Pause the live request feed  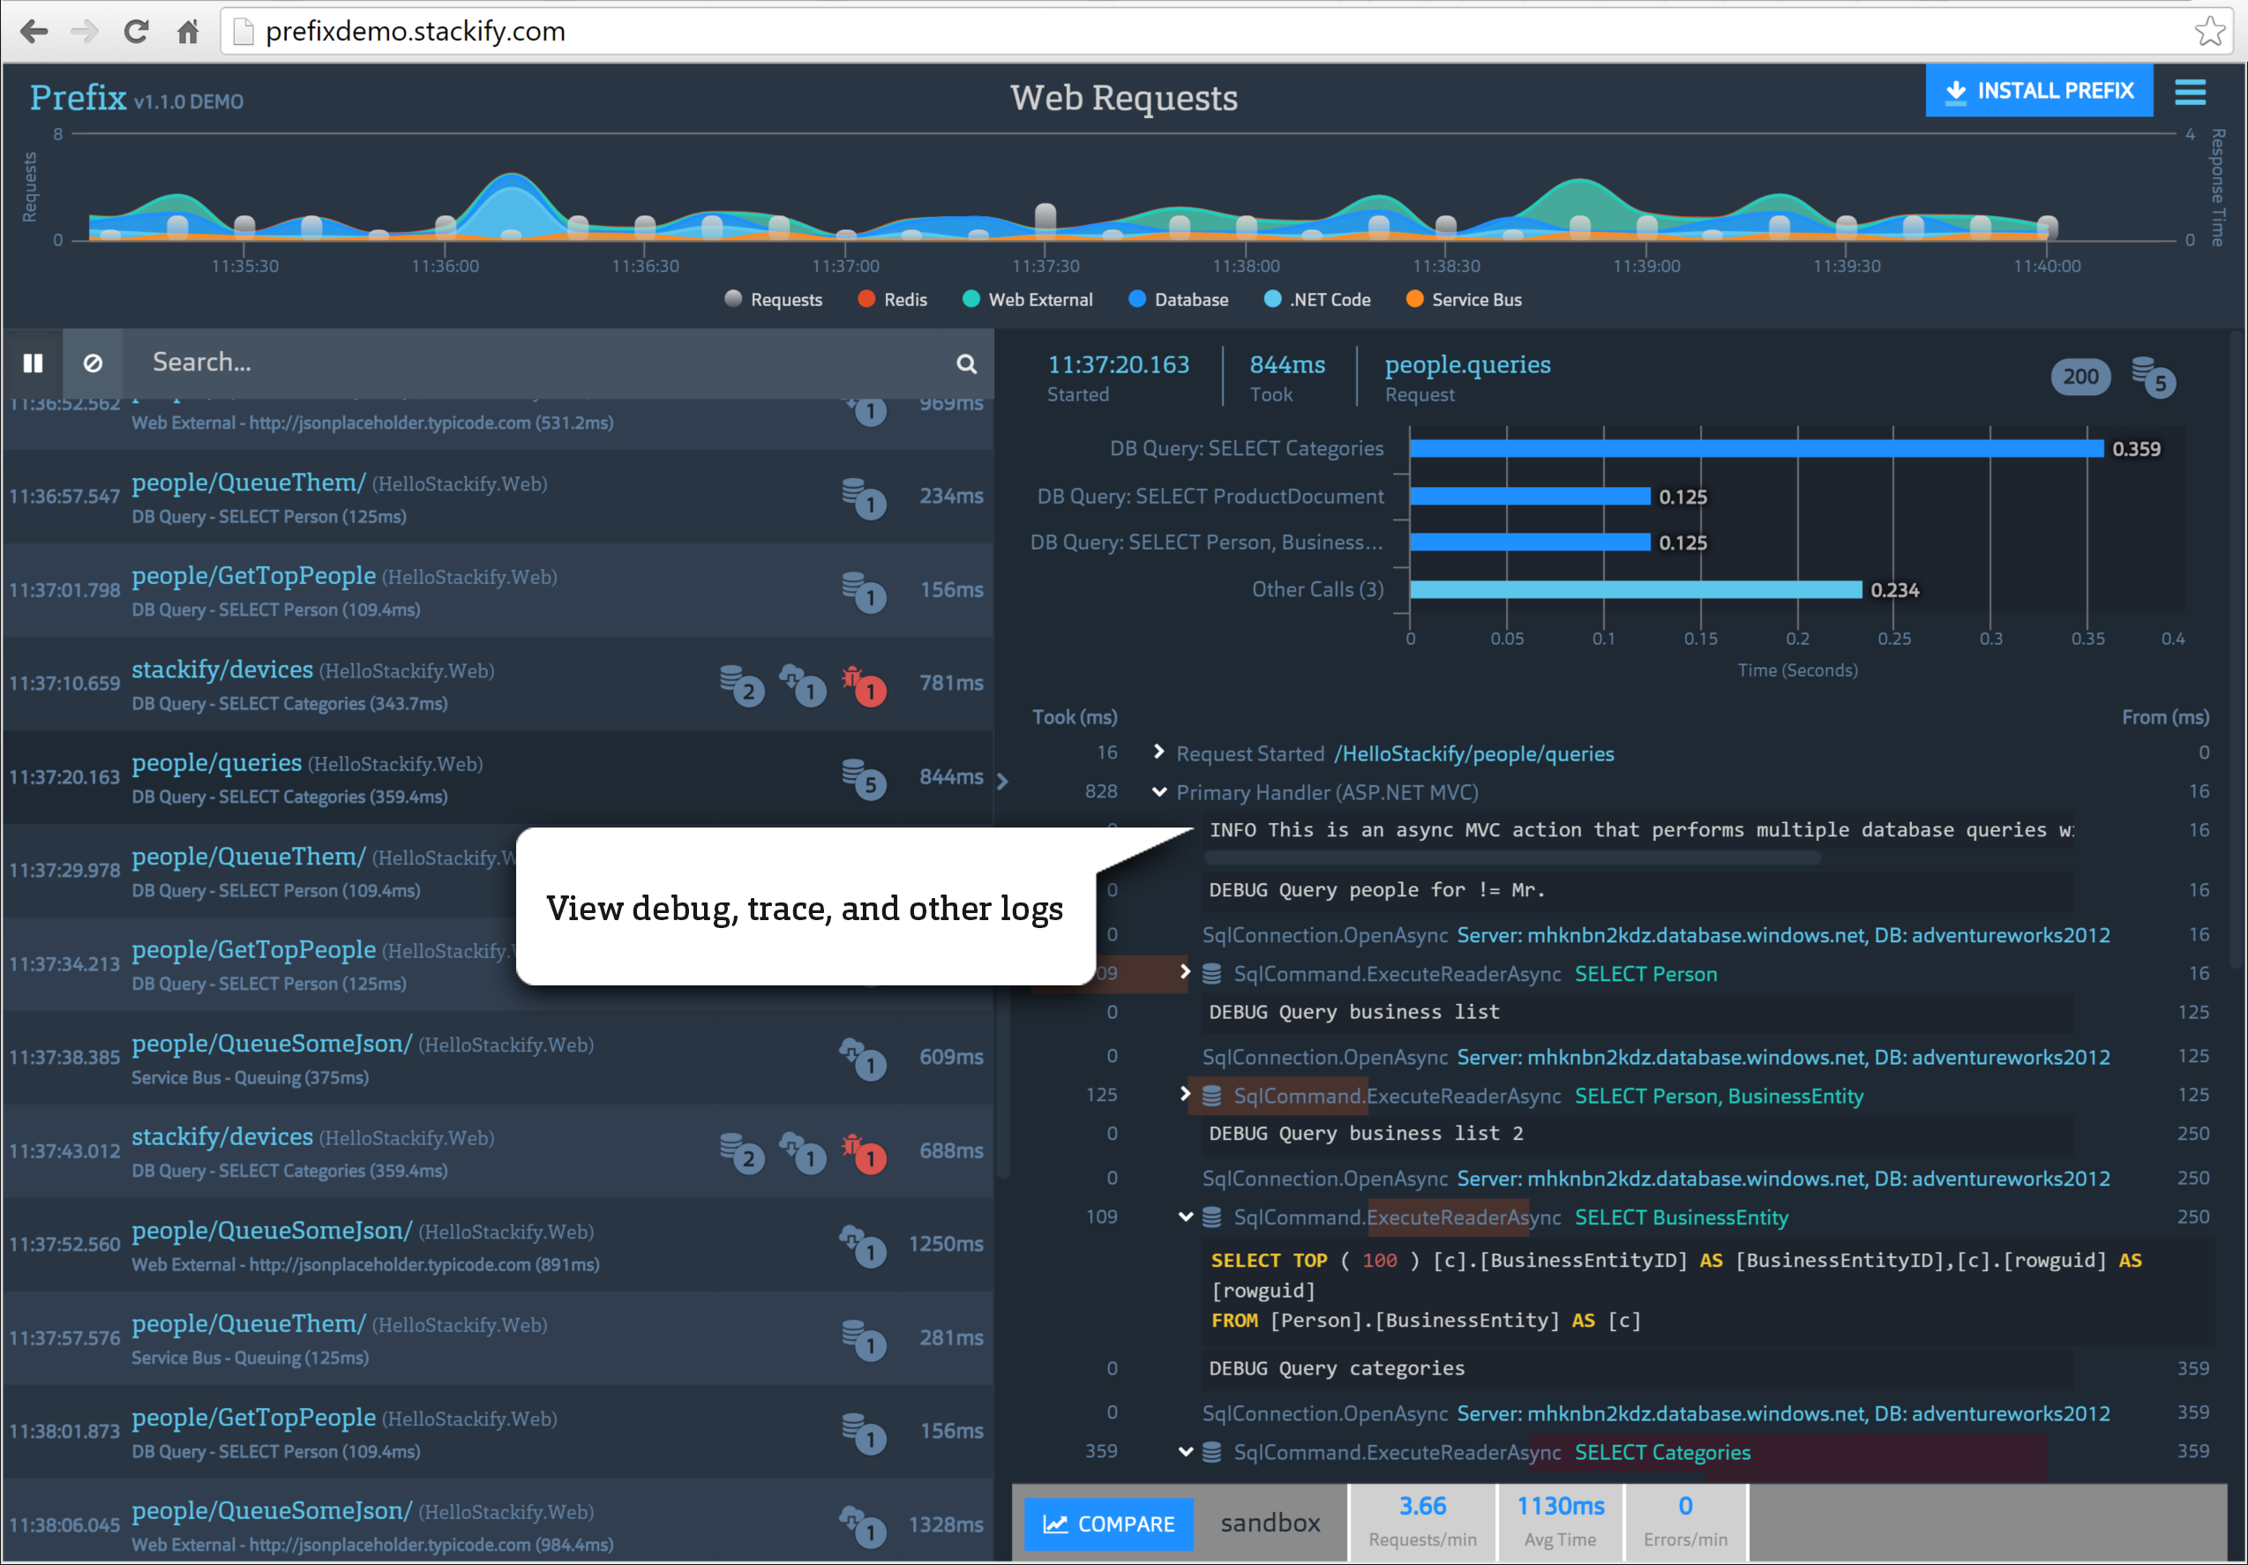click(33, 363)
